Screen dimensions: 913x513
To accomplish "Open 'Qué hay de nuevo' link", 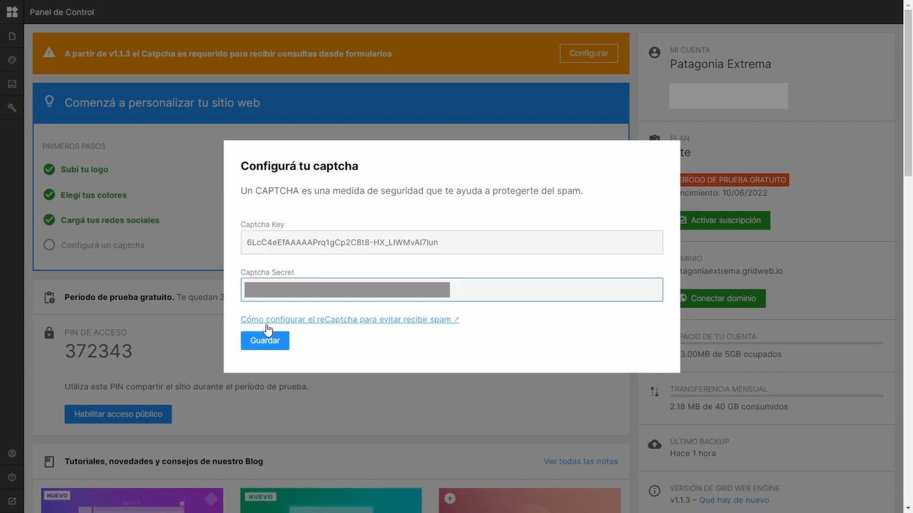I will point(734,500).
